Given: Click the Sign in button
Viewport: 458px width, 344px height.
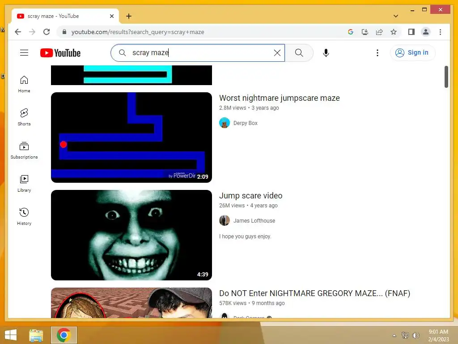Looking at the screenshot, I should click(412, 53).
